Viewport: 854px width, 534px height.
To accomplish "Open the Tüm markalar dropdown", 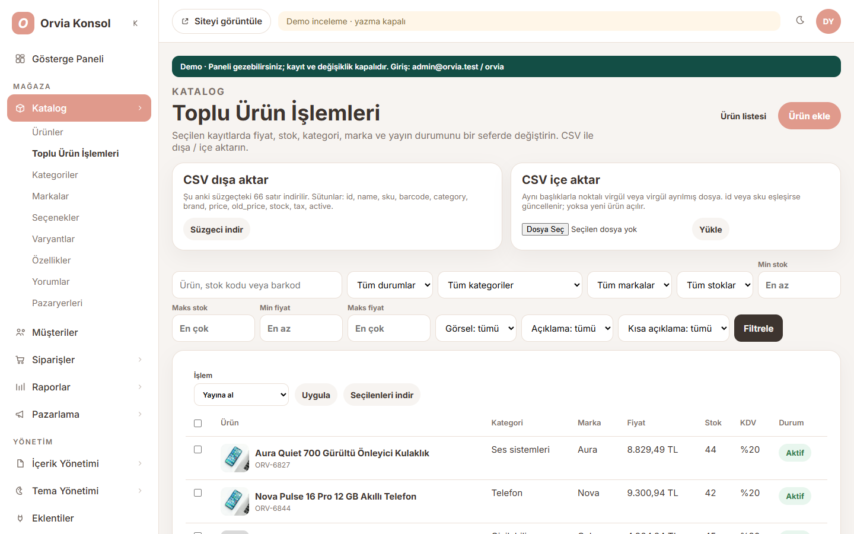I will click(x=629, y=285).
